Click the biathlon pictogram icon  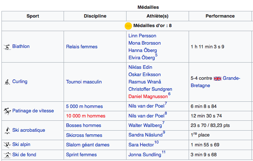click(x=7, y=47)
